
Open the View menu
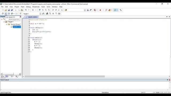click(x=11, y=7)
